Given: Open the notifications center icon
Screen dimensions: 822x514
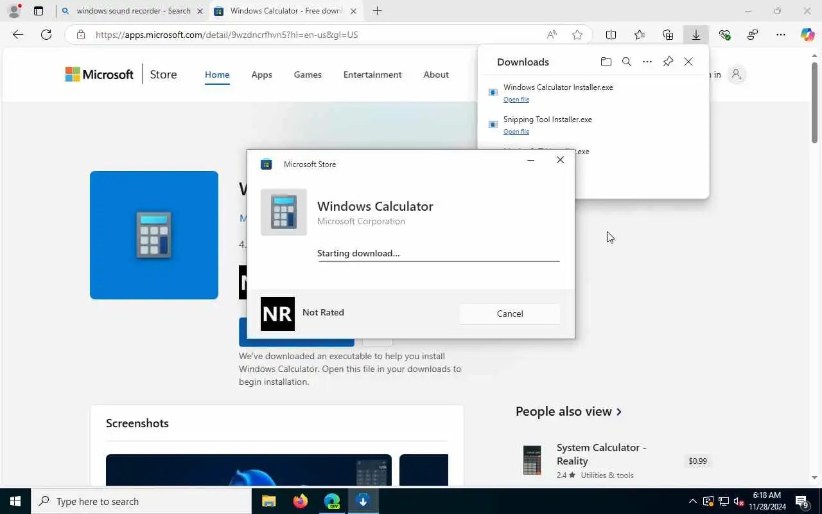Looking at the screenshot, I should coord(802,501).
